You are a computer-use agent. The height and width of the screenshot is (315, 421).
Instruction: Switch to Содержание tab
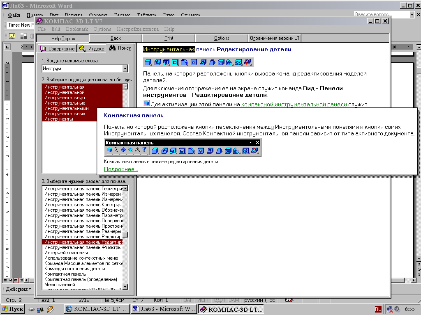pyautogui.click(x=57, y=48)
